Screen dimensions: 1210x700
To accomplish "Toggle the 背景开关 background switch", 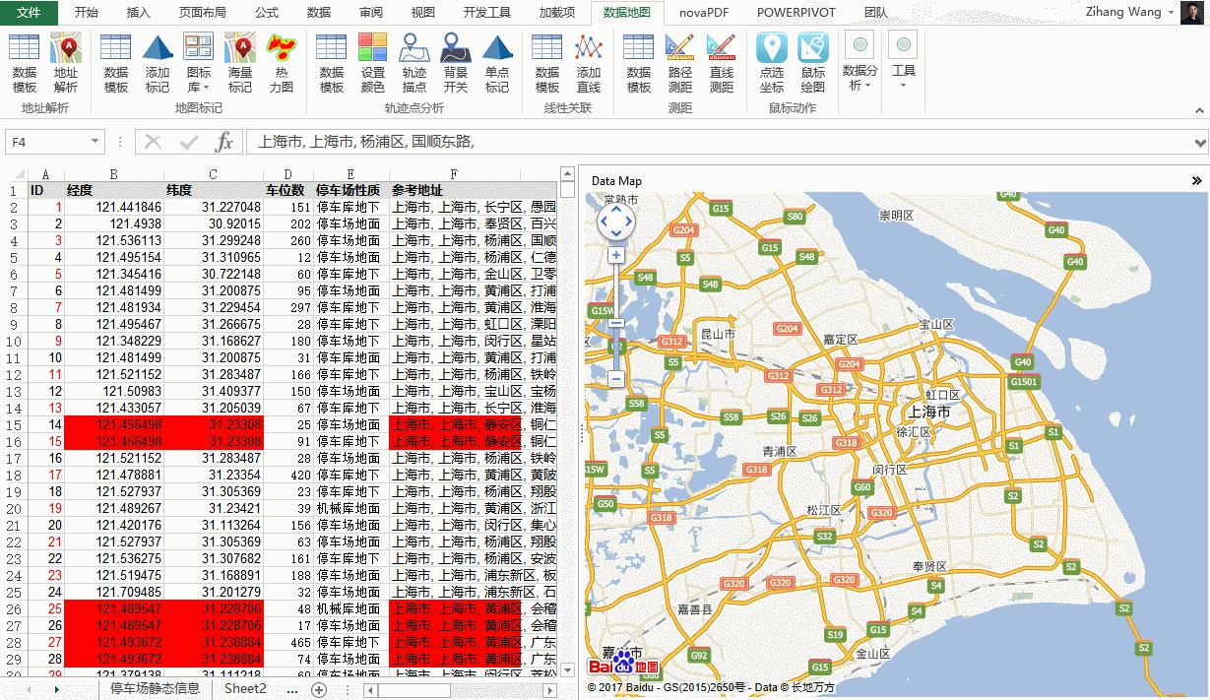I will pos(456,63).
